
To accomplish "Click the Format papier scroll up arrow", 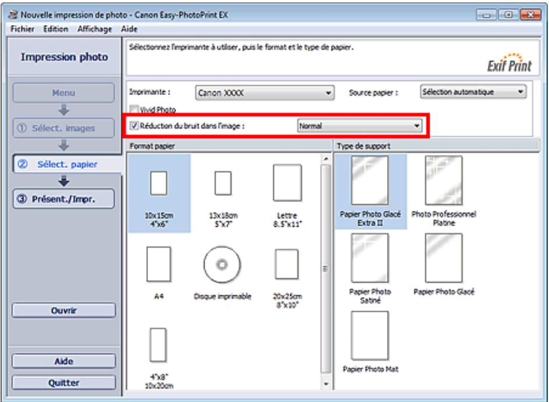I will [x=326, y=159].
